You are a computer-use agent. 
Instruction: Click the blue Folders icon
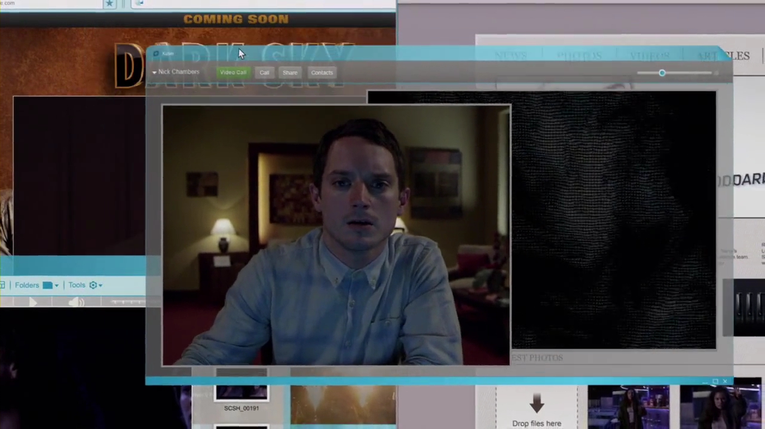47,286
